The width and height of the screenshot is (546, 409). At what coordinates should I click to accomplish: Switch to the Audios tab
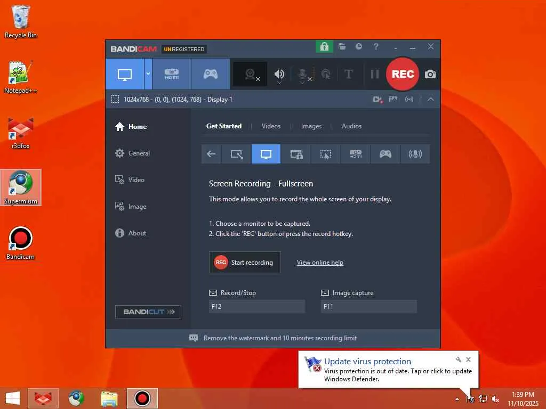tap(351, 126)
